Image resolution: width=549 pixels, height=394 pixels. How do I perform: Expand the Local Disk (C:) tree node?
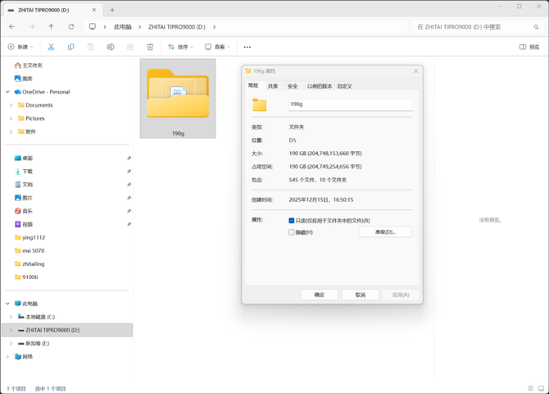click(11, 316)
